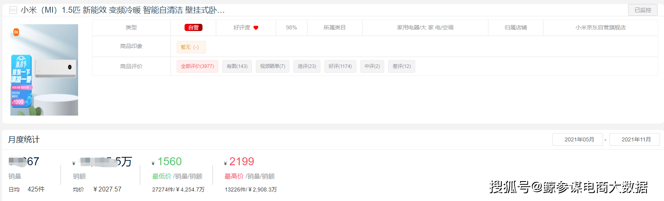
Task: Filter reviews by 好评(1174)
Action: click(340, 66)
